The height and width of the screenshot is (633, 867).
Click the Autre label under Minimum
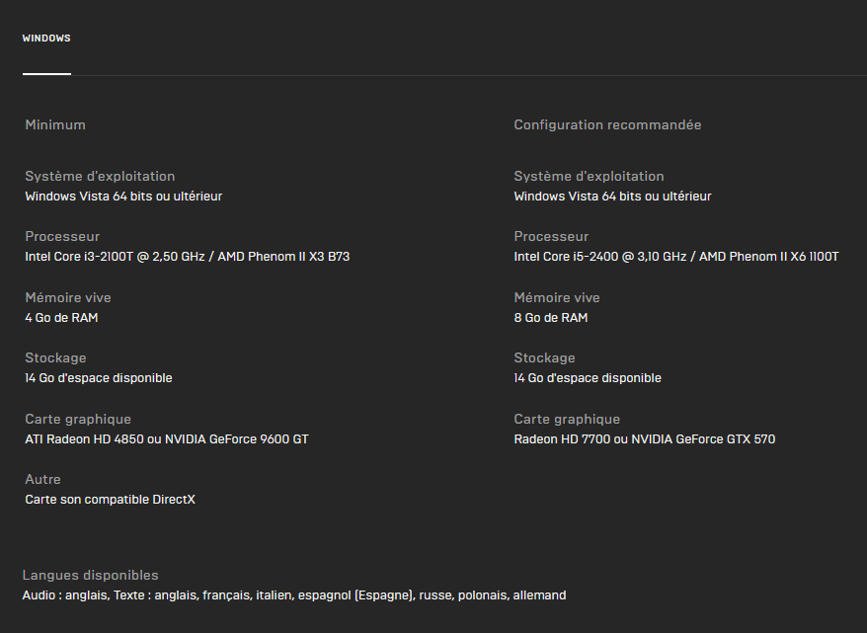tap(42, 479)
